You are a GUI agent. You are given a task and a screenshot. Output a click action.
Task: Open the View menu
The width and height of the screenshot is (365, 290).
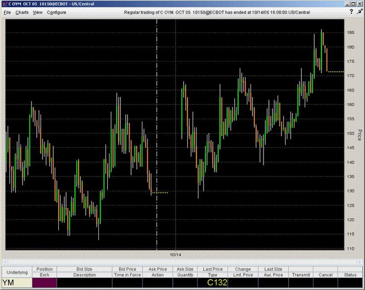tap(37, 12)
